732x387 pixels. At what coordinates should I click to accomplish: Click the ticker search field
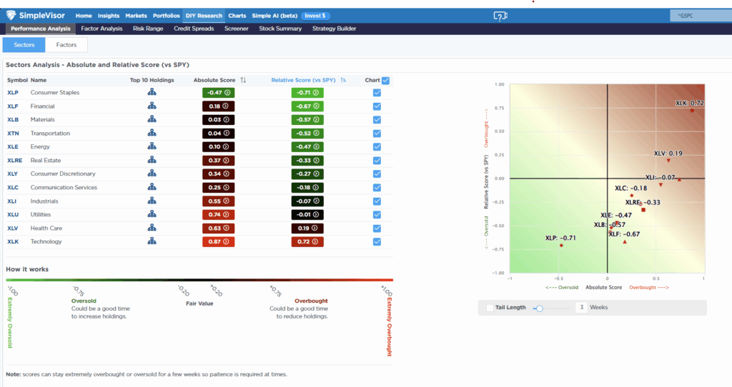(697, 15)
